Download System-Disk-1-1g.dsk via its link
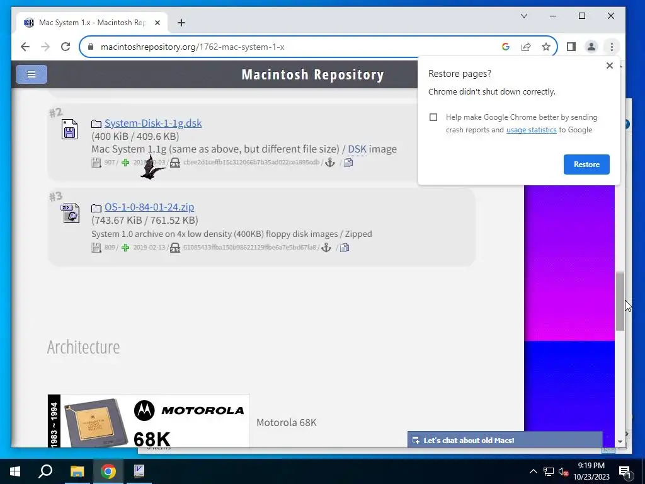 [x=153, y=123]
